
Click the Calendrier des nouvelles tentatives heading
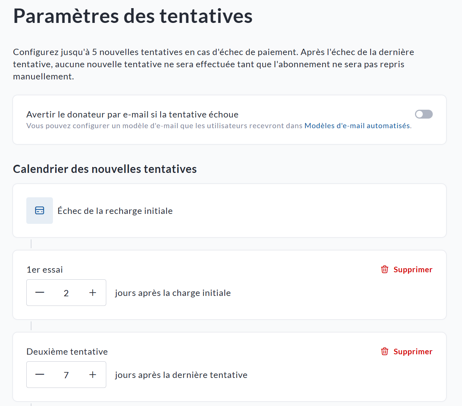(105, 169)
